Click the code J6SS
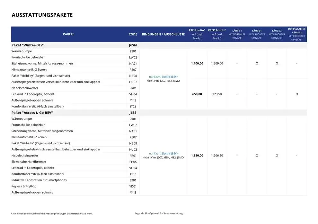318x224 pixels. [133, 112]
